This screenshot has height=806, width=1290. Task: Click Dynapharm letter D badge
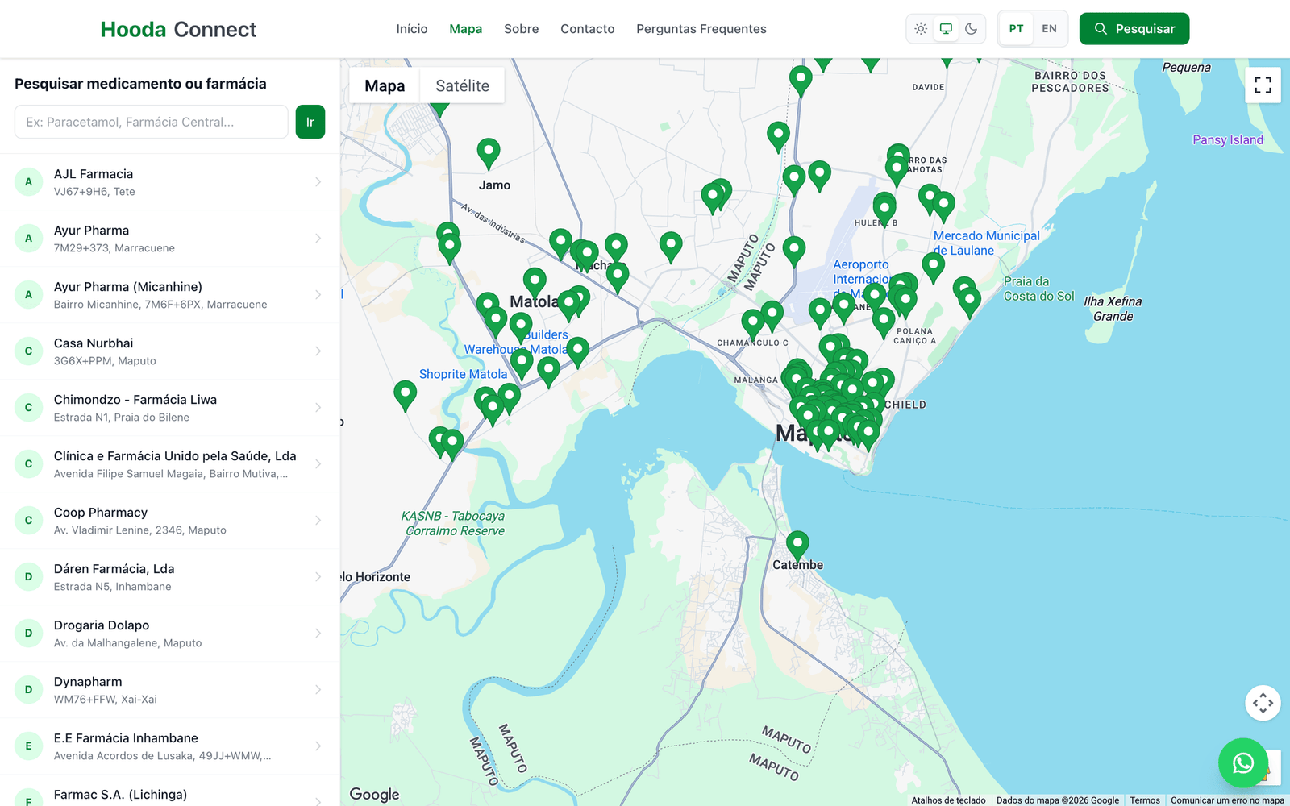pos(29,690)
